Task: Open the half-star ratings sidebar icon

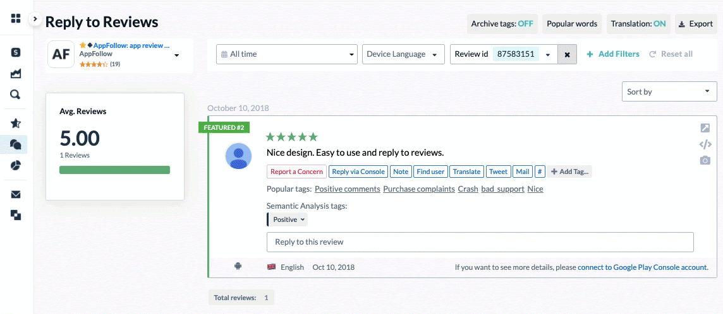Action: pyautogui.click(x=16, y=123)
